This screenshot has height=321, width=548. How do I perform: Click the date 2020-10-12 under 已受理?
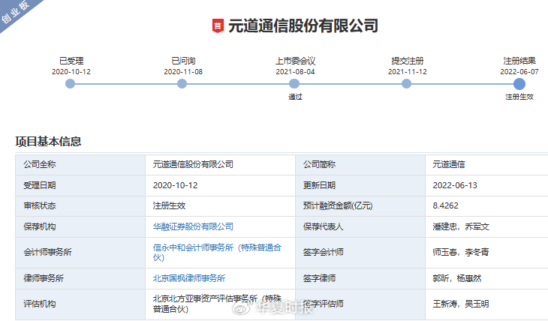[x=71, y=71]
